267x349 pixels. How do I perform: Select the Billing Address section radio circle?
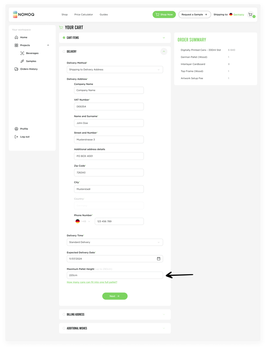(64, 315)
